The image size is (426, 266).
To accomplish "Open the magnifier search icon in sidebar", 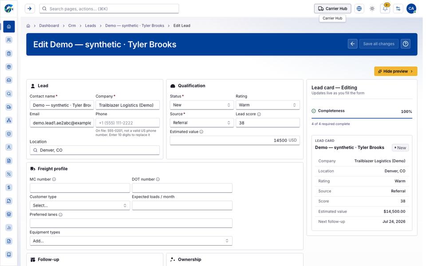I will tap(9, 94).
